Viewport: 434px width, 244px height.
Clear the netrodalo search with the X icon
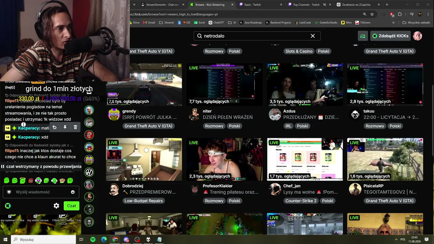coord(313,36)
